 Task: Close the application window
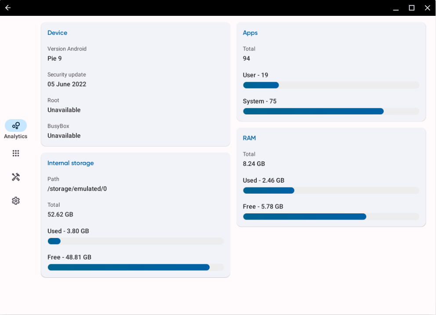click(x=427, y=8)
